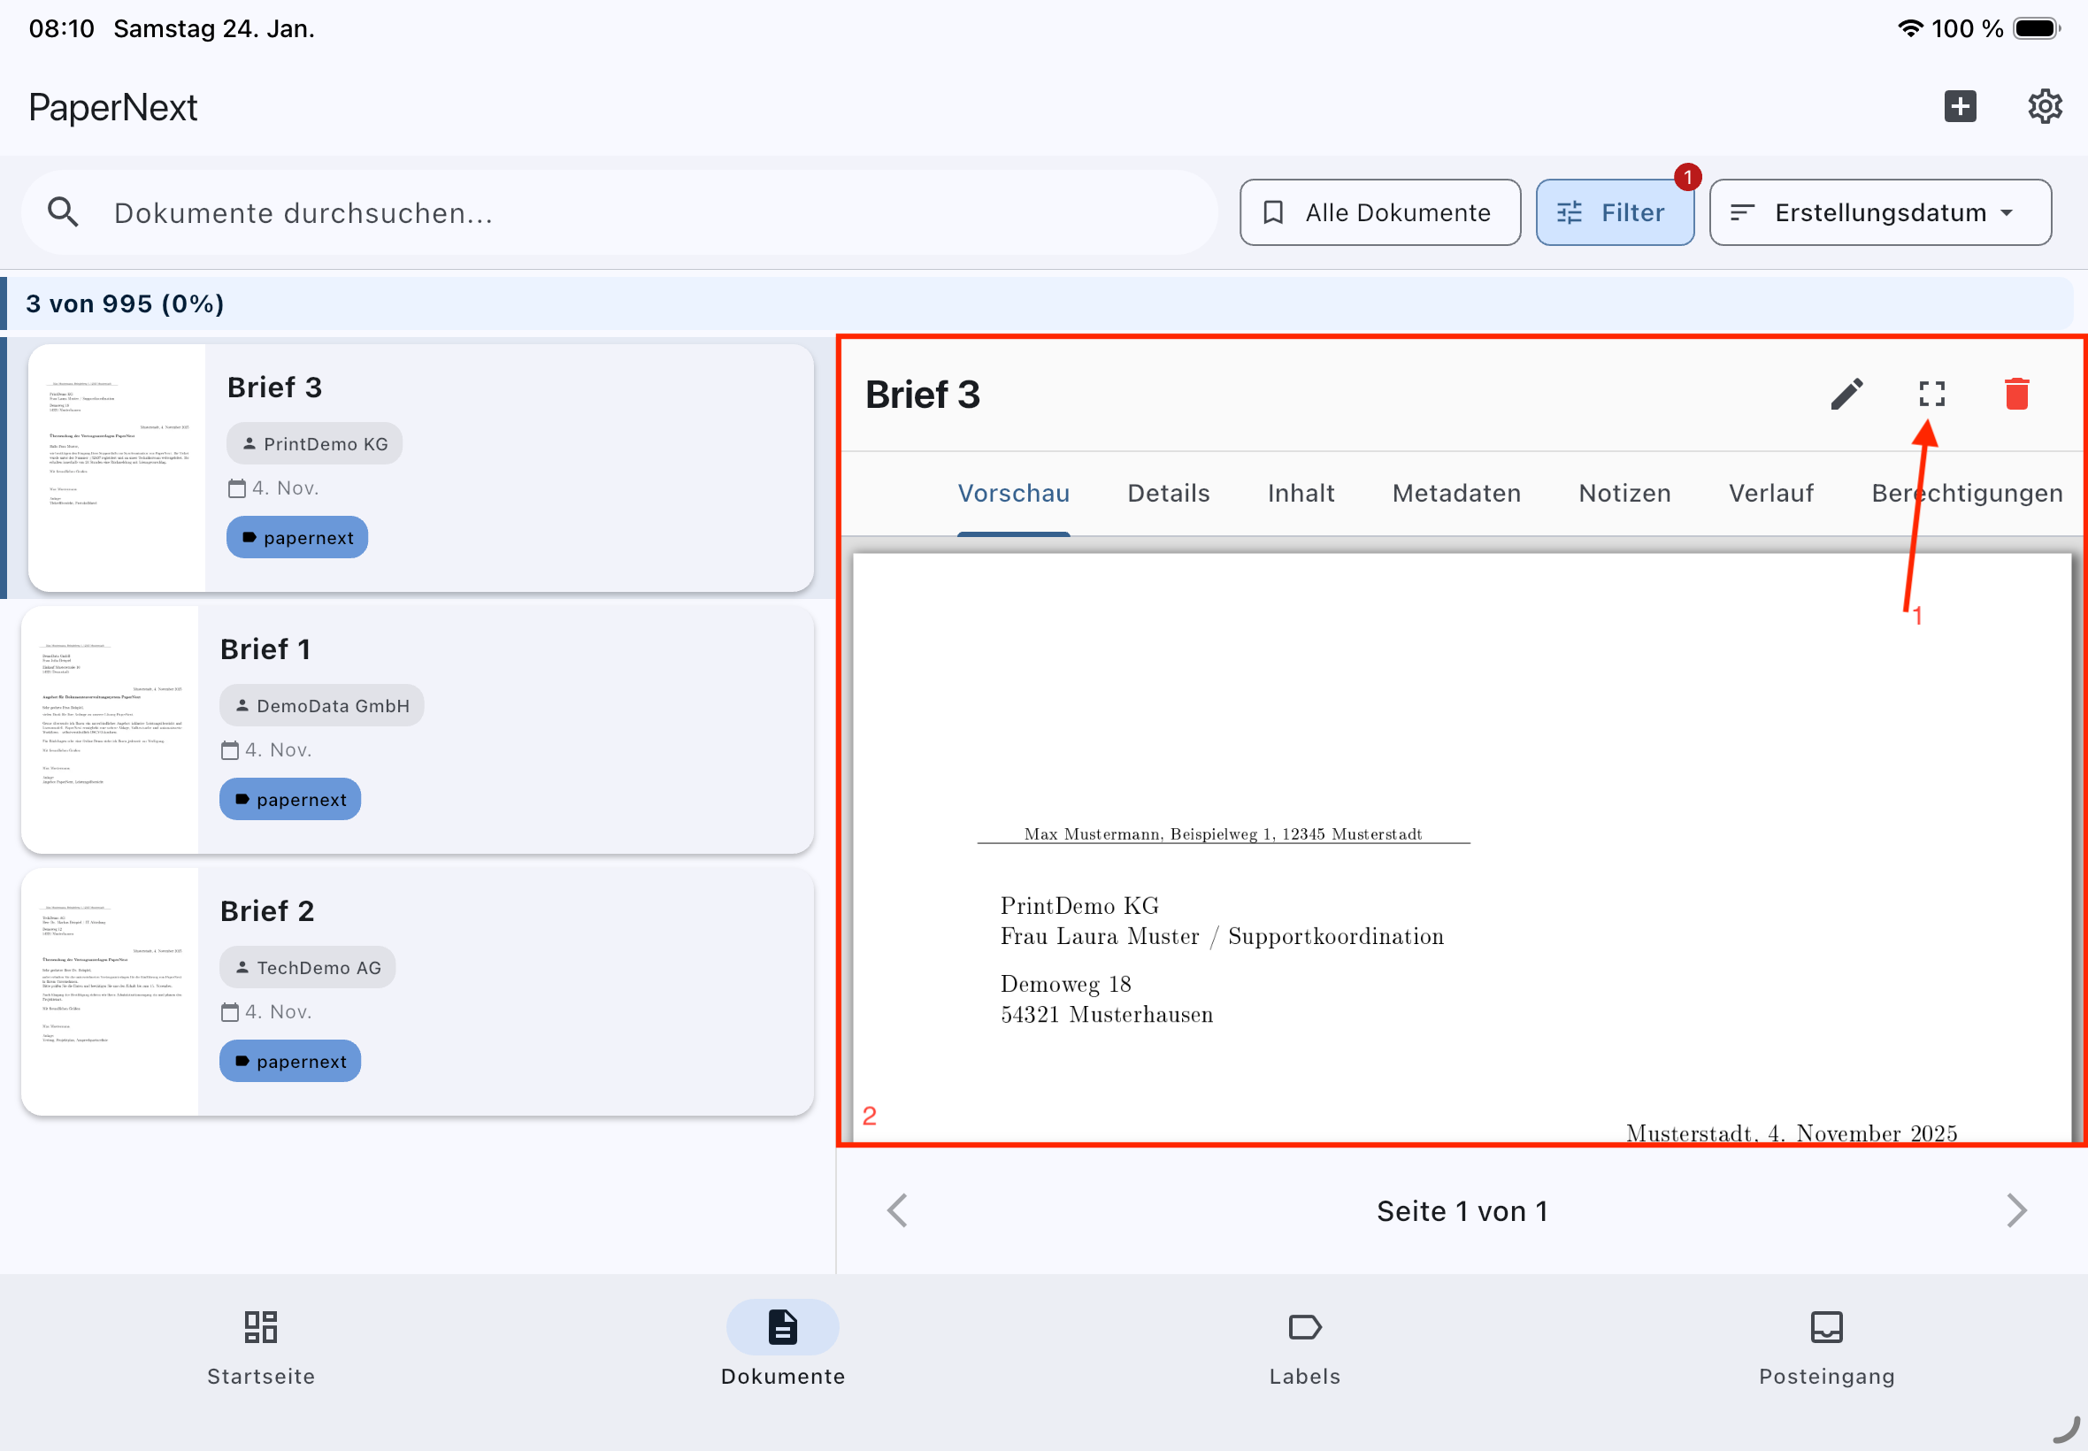This screenshot has width=2088, height=1451.
Task: Open the Notizen tab
Action: point(1624,493)
